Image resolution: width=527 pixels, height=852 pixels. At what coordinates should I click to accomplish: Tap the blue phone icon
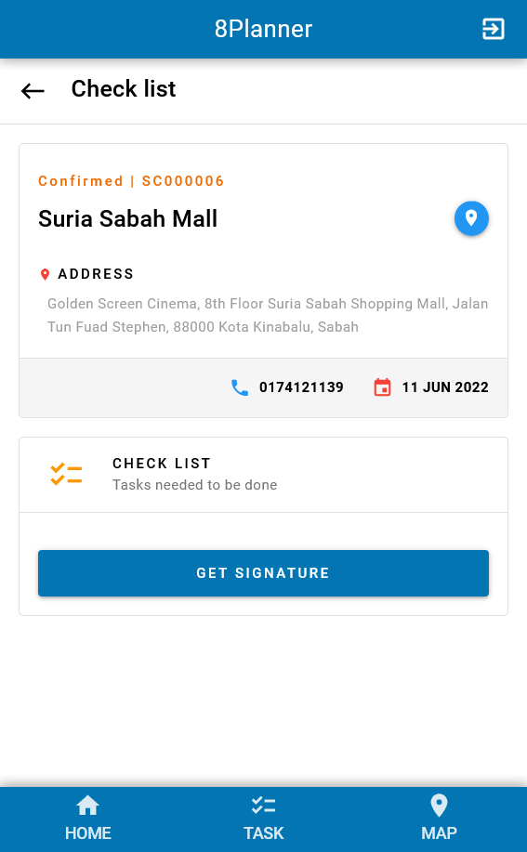(x=240, y=387)
